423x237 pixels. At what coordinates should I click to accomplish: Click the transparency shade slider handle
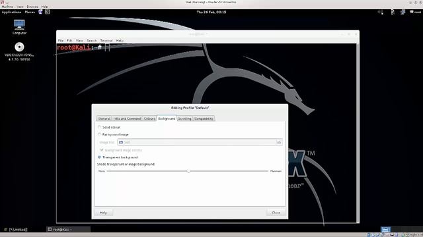(188, 171)
